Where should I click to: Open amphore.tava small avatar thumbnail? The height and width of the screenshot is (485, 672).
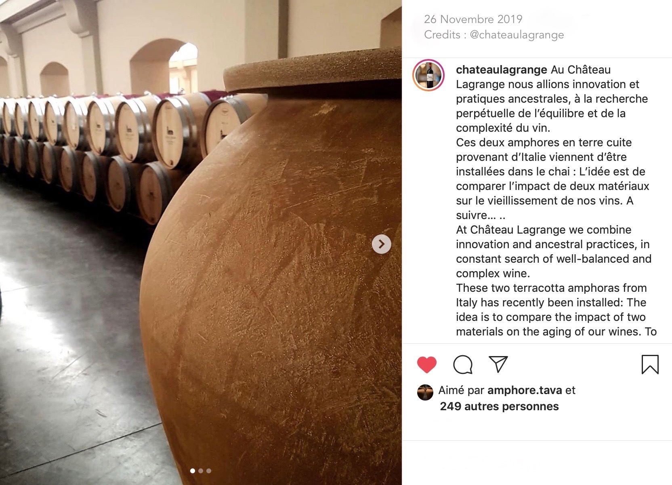[425, 392]
